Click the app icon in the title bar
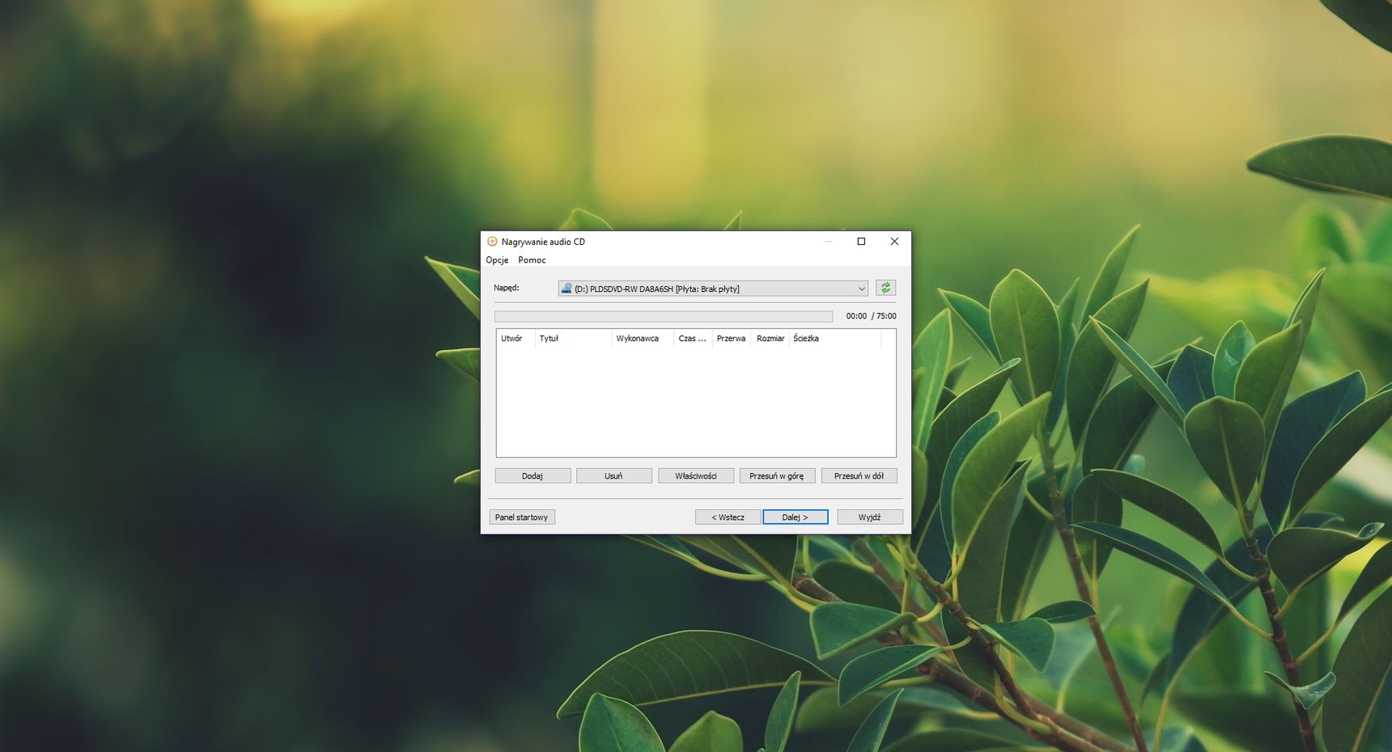The image size is (1392, 752). [x=492, y=241]
